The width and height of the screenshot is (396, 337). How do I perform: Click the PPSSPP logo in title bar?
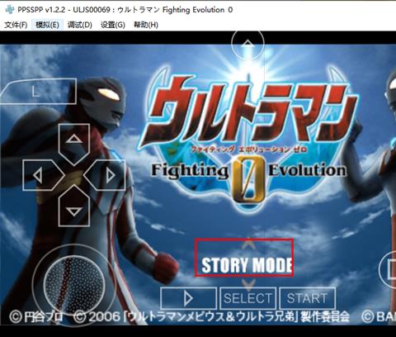pyautogui.click(x=9, y=9)
